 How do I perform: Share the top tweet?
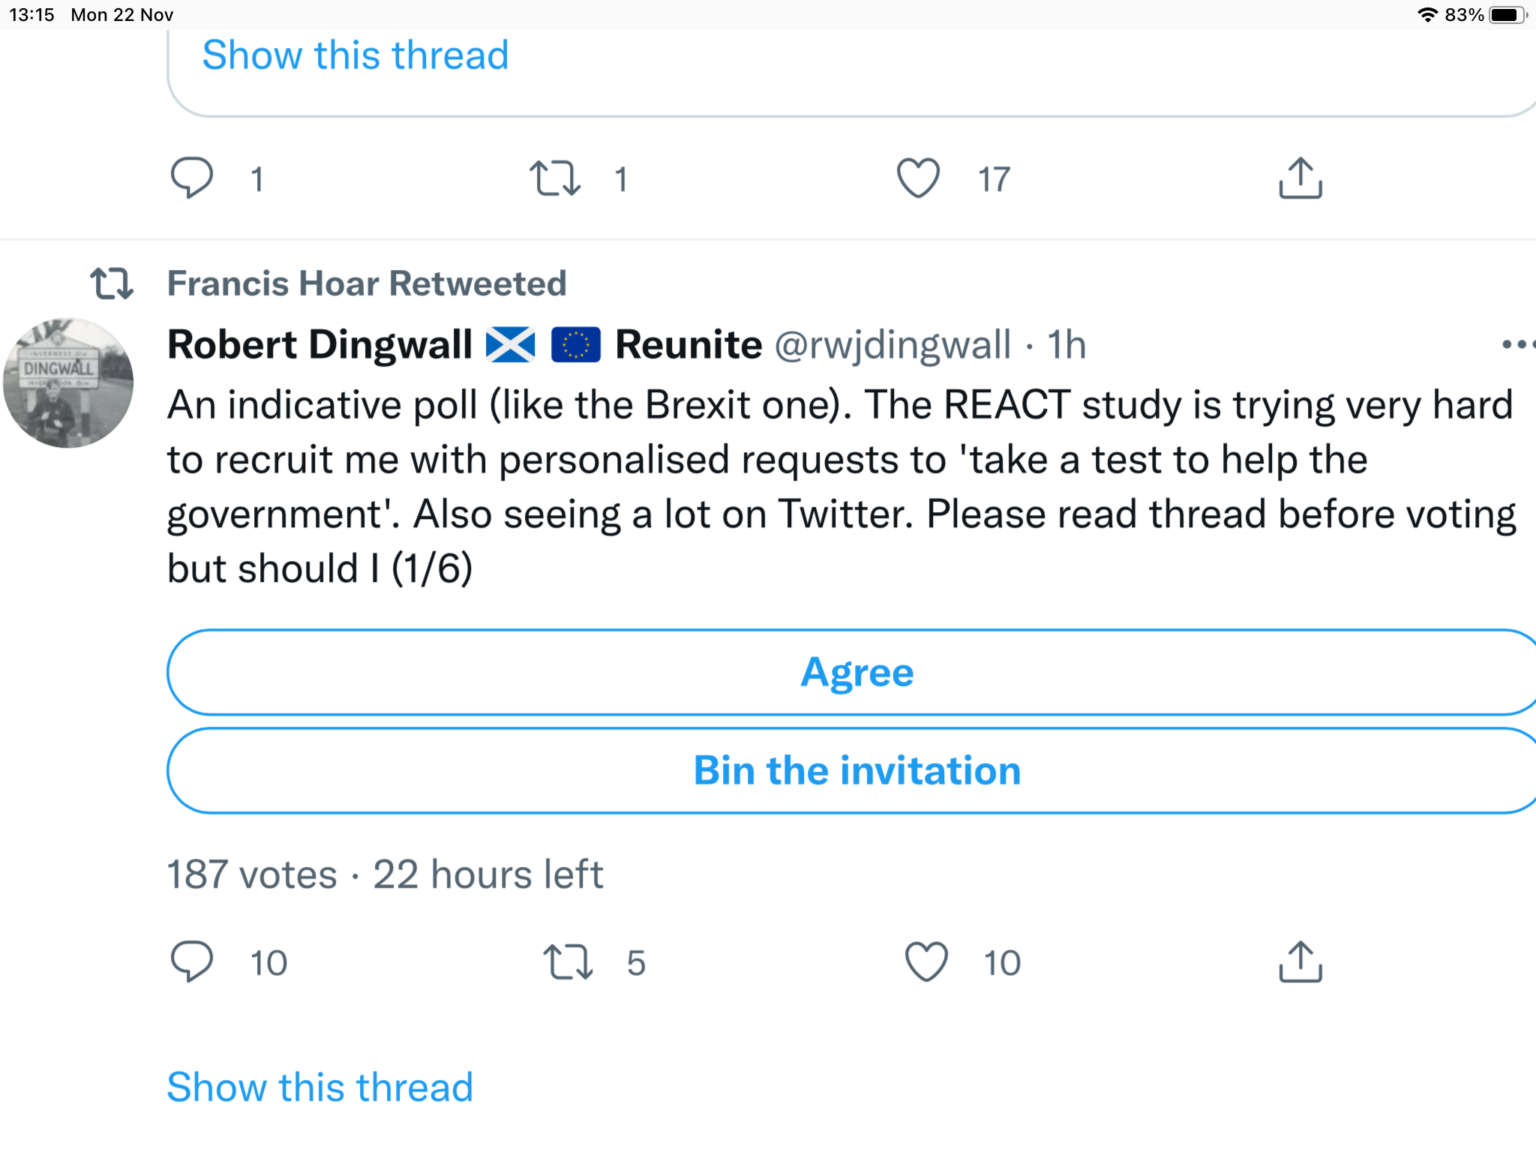point(1300,178)
